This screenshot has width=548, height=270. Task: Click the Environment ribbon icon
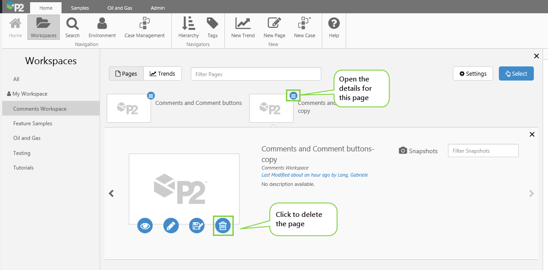102,27
